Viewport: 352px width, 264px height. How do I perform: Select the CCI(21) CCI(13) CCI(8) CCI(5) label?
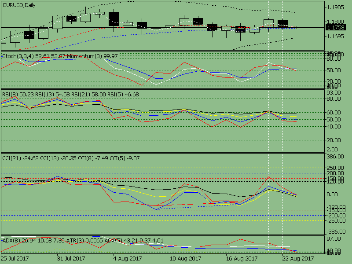coord(71,158)
